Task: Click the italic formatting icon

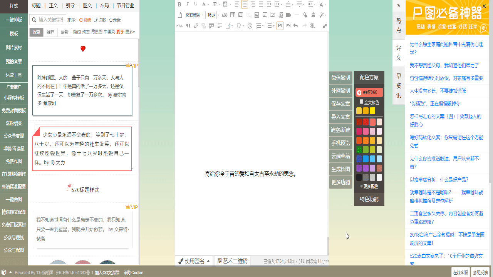Action: 188,5
